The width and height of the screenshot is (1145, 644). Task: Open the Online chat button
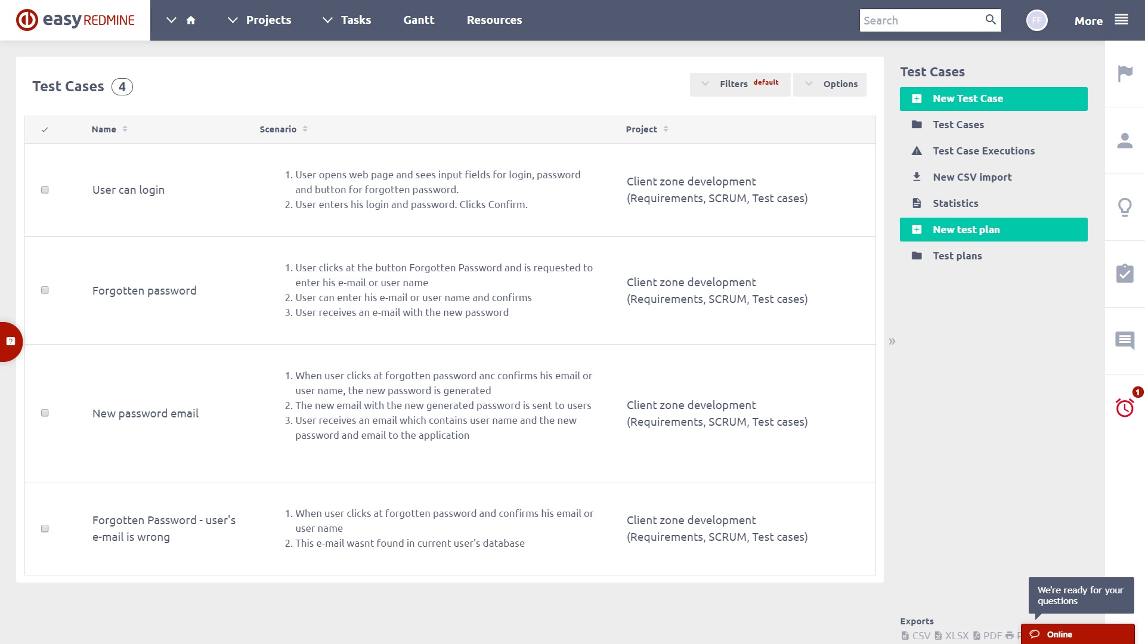pos(1078,634)
